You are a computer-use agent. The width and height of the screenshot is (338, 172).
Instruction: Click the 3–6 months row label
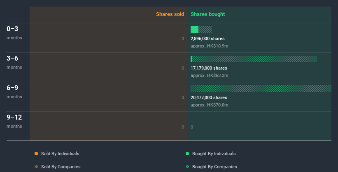pyautogui.click(x=14, y=62)
